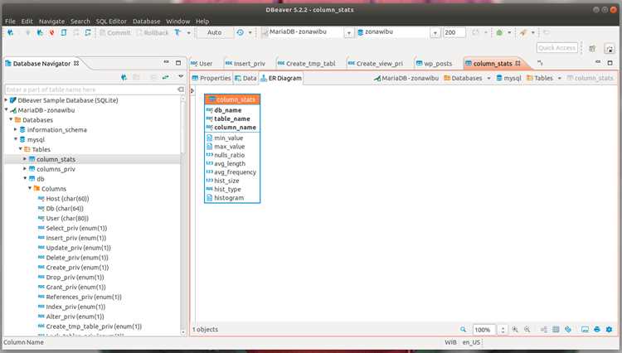Click the Auto commit mode button

pyautogui.click(x=215, y=32)
